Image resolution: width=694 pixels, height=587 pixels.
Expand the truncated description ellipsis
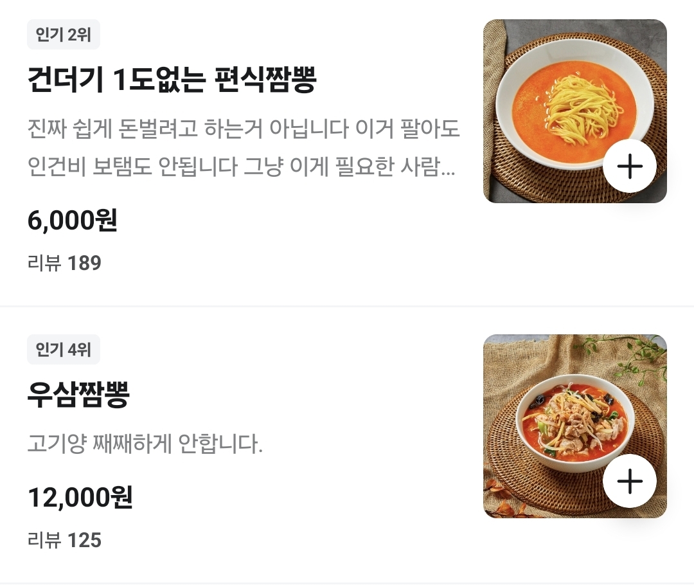(449, 168)
